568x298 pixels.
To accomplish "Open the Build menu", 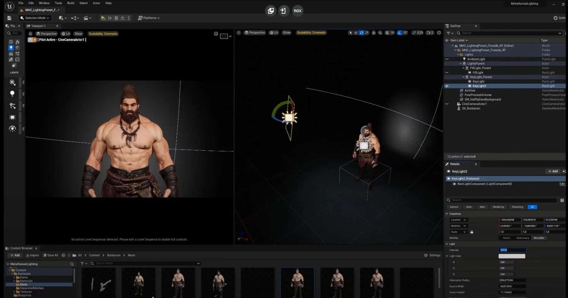I will [71, 3].
